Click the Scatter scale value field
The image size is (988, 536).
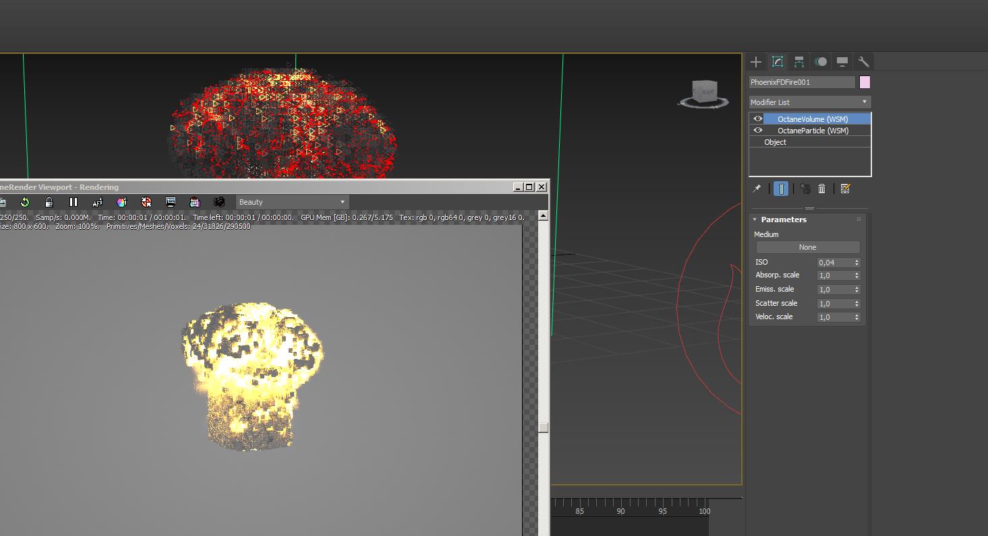coord(835,304)
